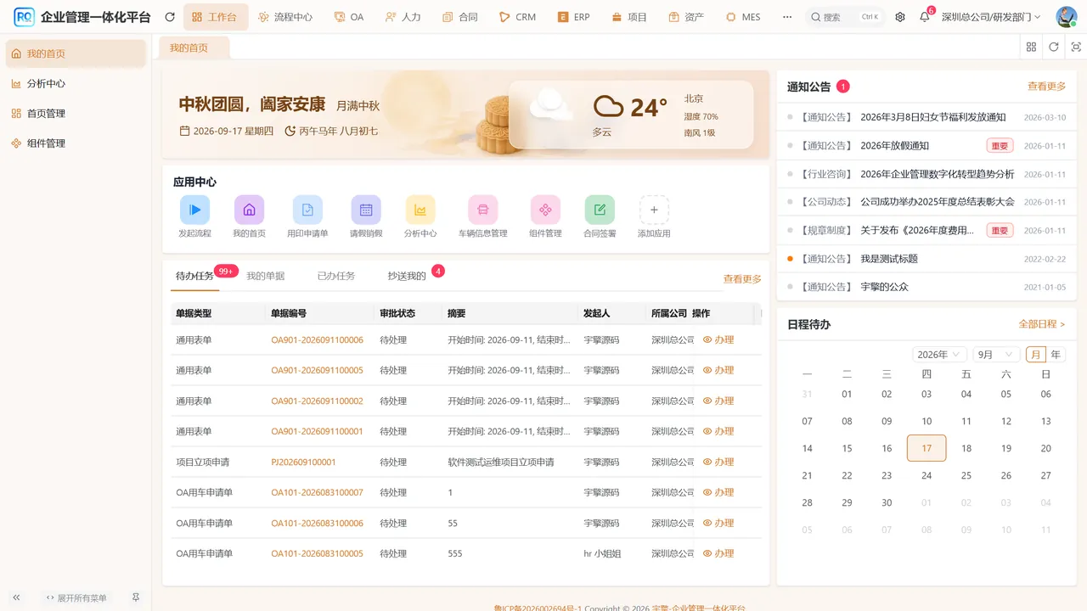
Task: Open notice 2026年放假通知
Action: pos(894,146)
